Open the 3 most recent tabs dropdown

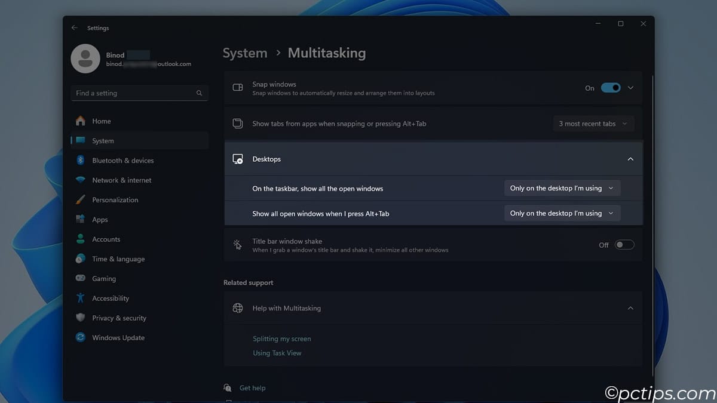tap(593, 124)
